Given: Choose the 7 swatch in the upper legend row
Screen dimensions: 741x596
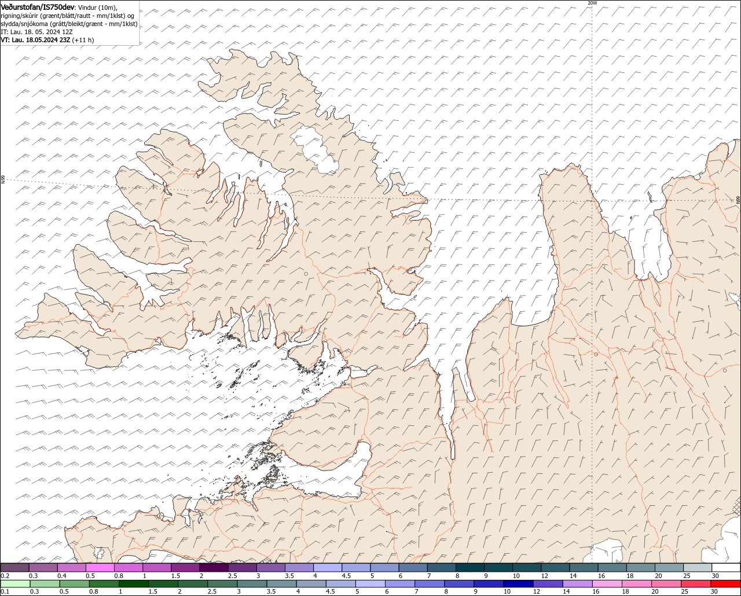Looking at the screenshot, I should [442, 568].
